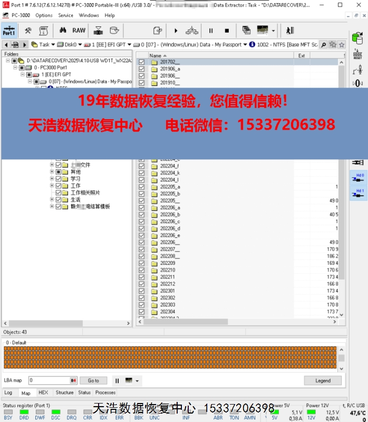Uncheck the 202210 folder checkbox
Viewport: 368px width, 422px height.
click(142, 270)
